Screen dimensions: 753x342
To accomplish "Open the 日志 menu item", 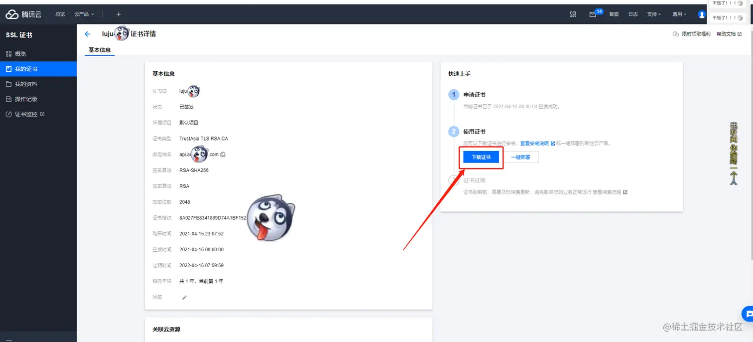I will coord(633,14).
